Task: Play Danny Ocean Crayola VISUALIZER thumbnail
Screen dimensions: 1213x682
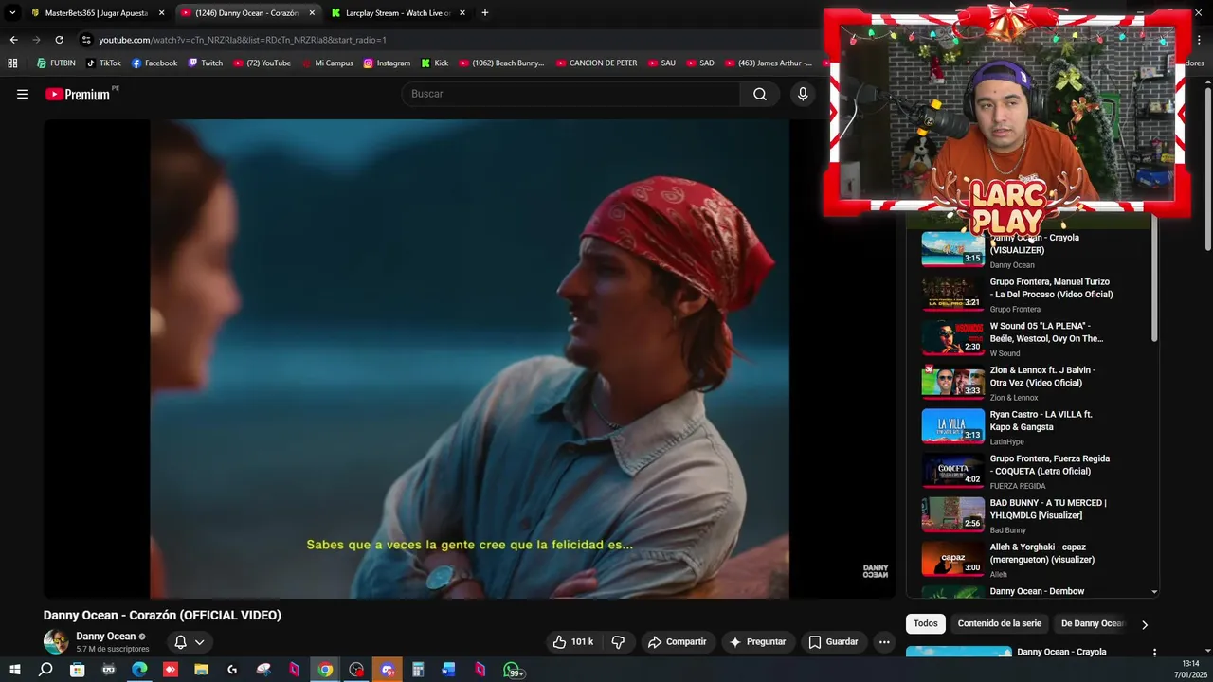Action: (x=952, y=248)
